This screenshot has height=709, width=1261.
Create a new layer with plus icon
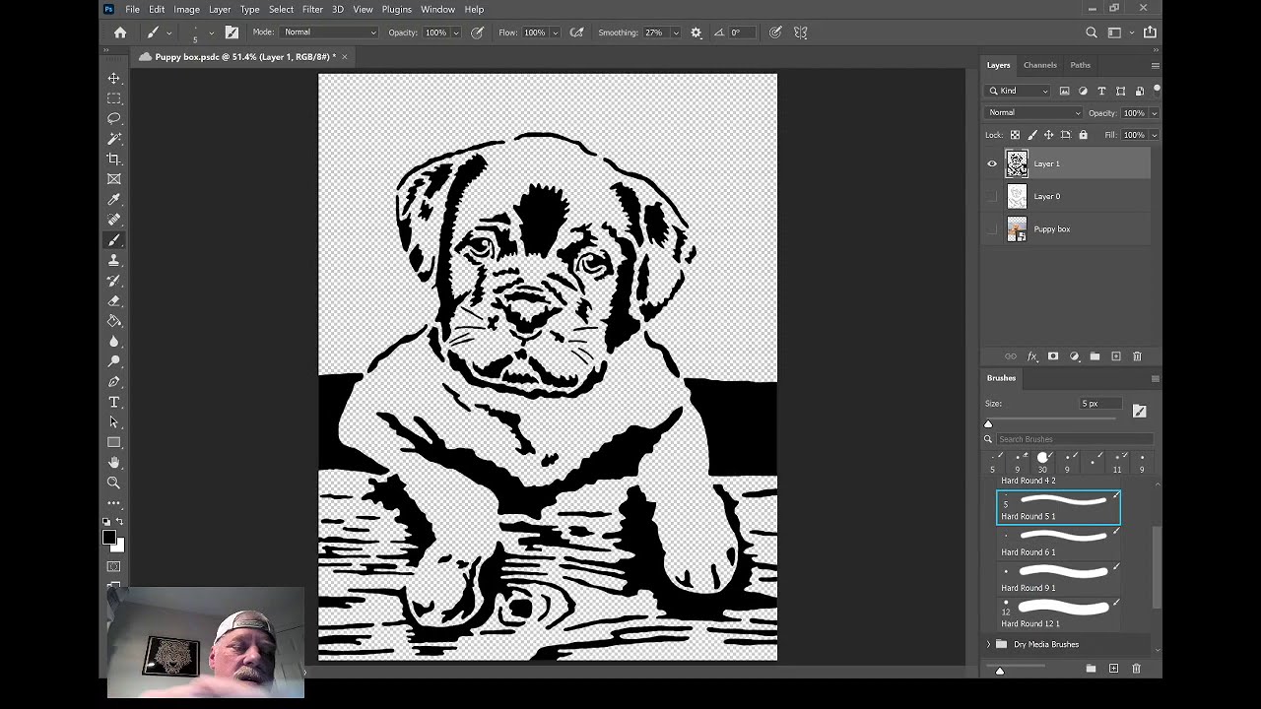click(1116, 356)
